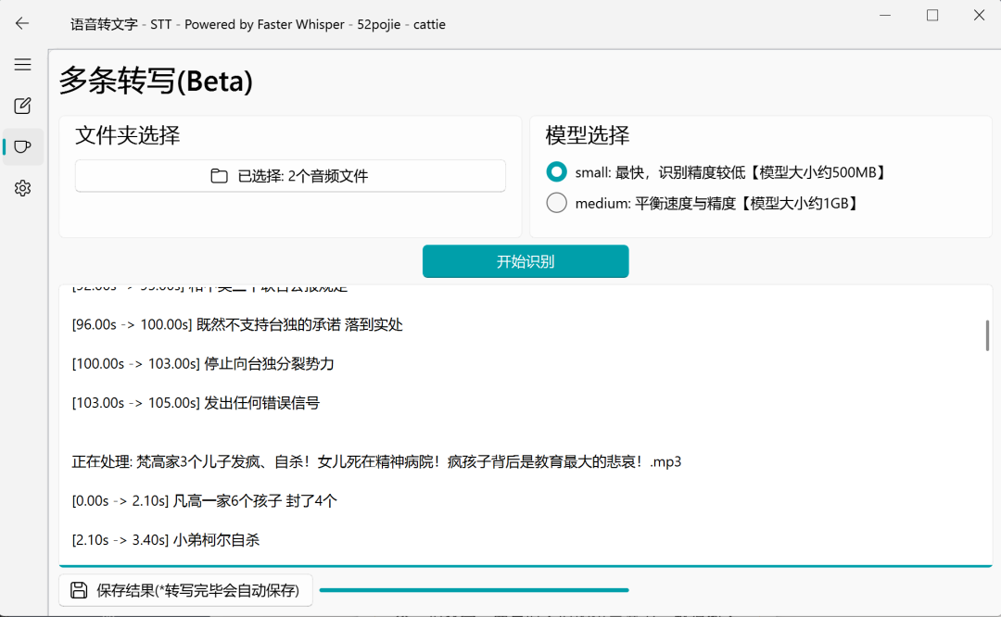Image resolution: width=1001 pixels, height=617 pixels.
Task: Click the back arrow in title bar
Action: coord(22,24)
